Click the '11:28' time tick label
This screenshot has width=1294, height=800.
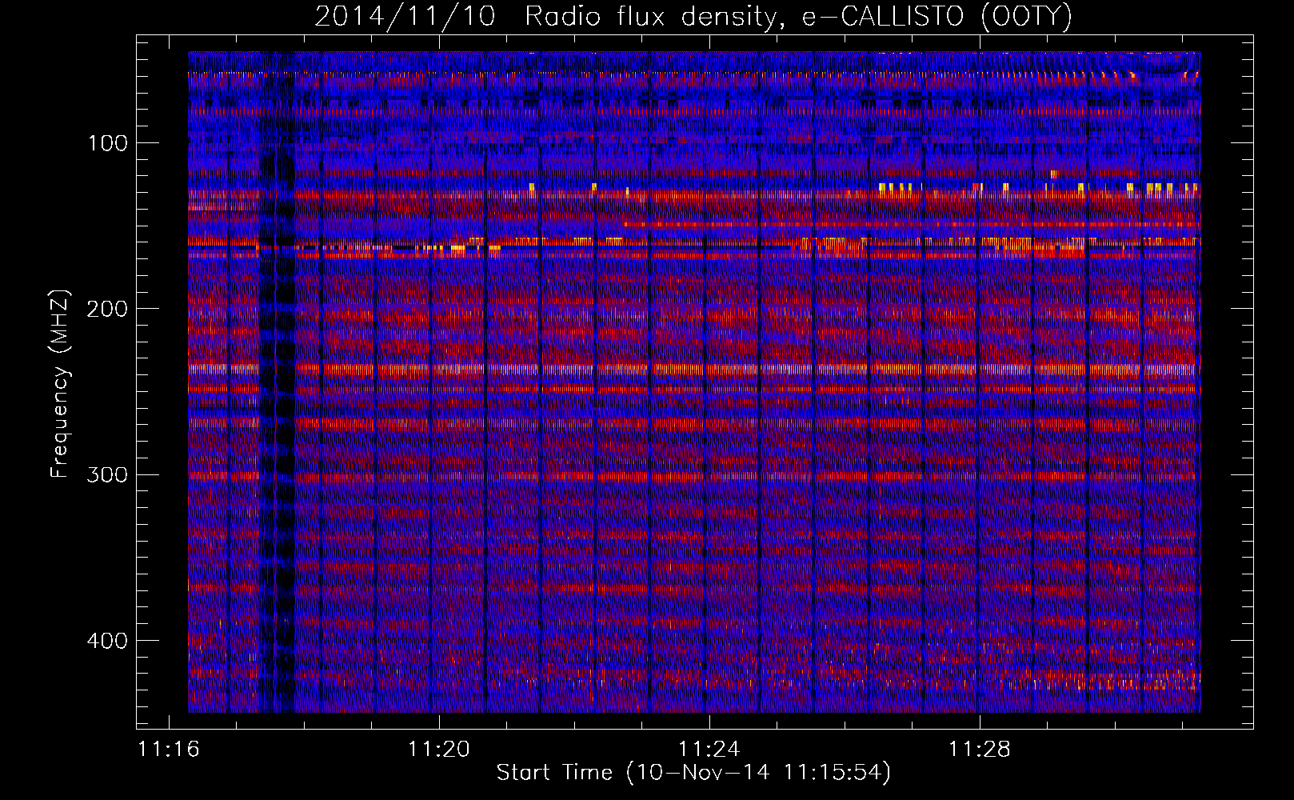(x=980, y=750)
